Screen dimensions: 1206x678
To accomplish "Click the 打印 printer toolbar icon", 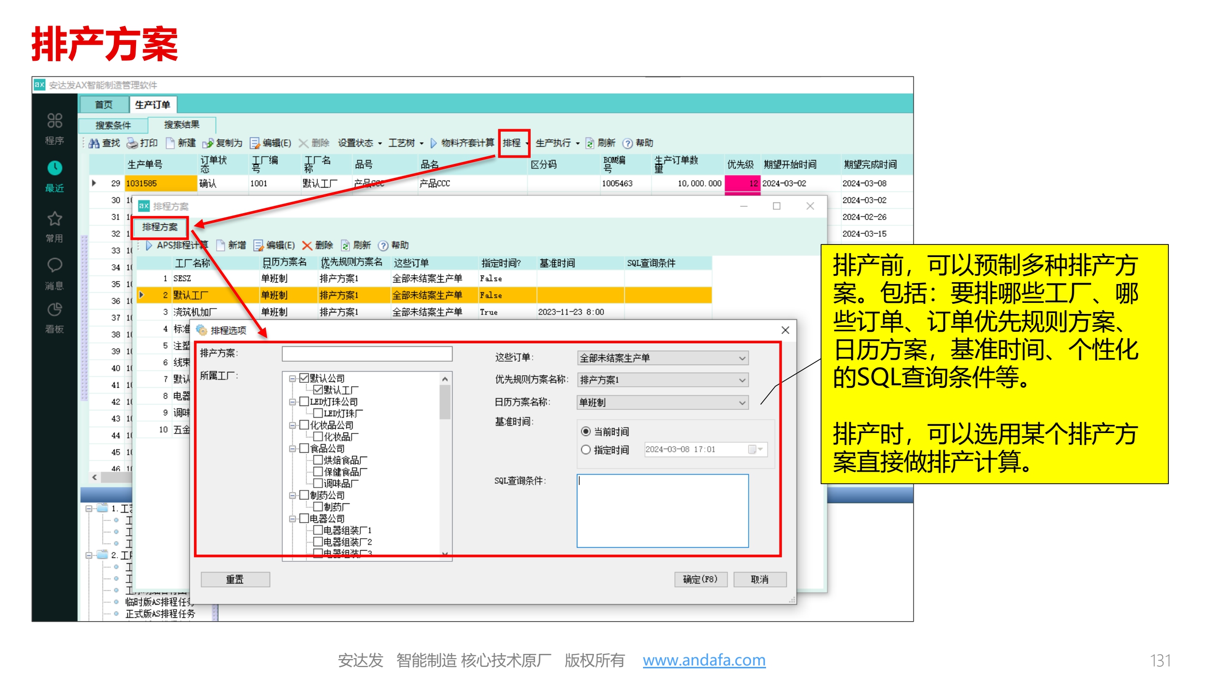I will 132,143.
